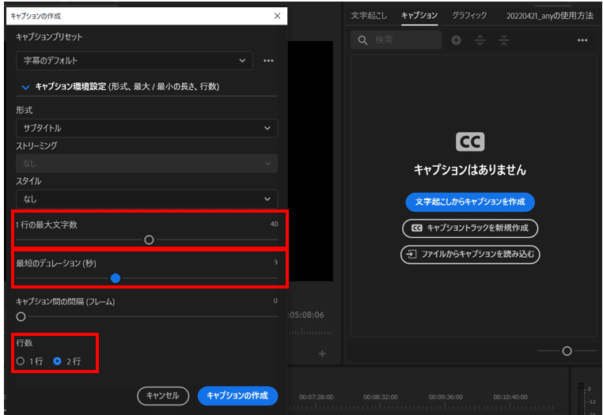Open caption preset options (three dots)
The height and width of the screenshot is (415, 603).
[268, 61]
